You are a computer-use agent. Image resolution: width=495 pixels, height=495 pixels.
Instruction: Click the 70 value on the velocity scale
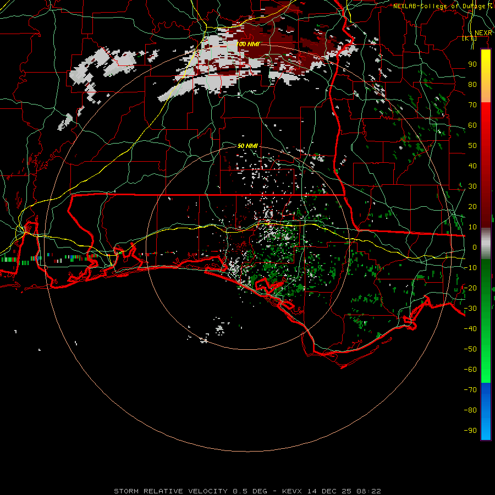pos(472,105)
